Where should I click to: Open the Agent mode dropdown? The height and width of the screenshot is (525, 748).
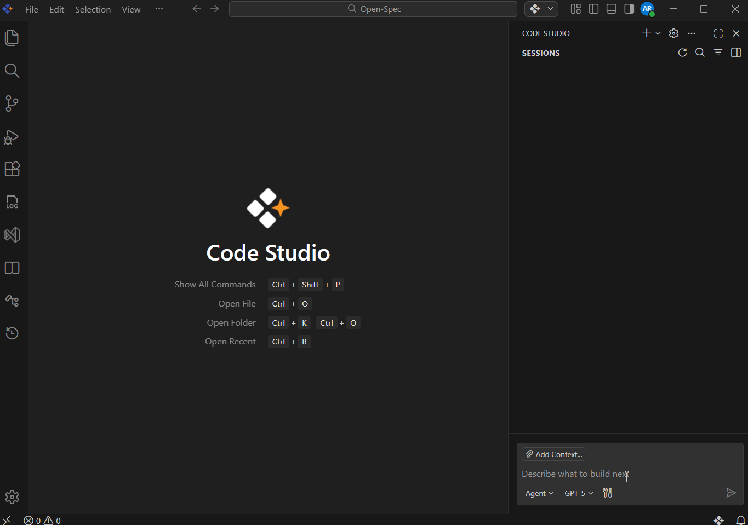540,493
